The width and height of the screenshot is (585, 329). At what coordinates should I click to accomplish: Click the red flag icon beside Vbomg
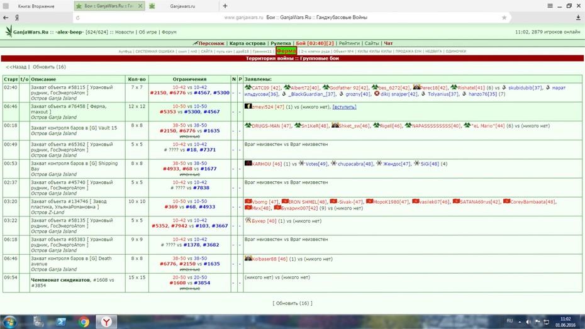tap(248, 201)
